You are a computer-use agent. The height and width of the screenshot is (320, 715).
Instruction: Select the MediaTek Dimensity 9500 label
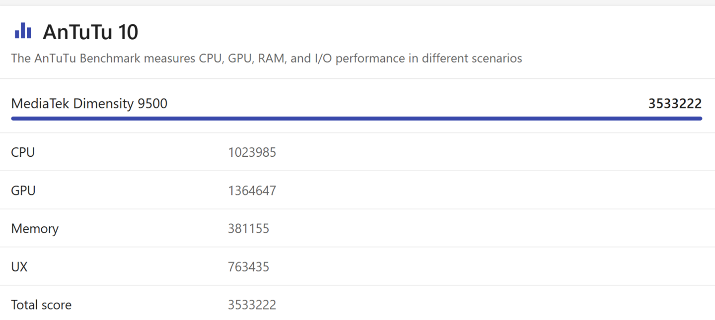click(x=89, y=104)
